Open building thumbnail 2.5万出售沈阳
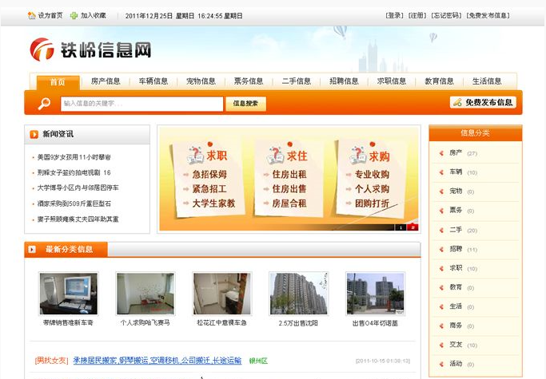The image size is (546, 379). 299,294
